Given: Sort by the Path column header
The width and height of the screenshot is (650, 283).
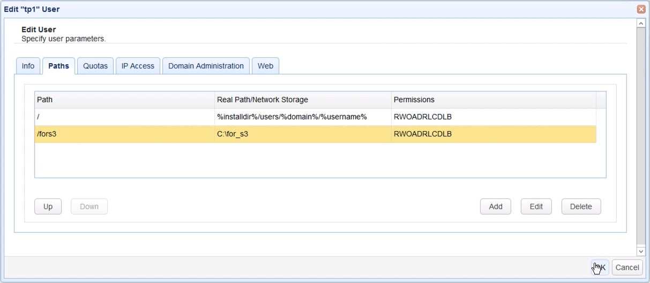Looking at the screenshot, I should click(123, 100).
